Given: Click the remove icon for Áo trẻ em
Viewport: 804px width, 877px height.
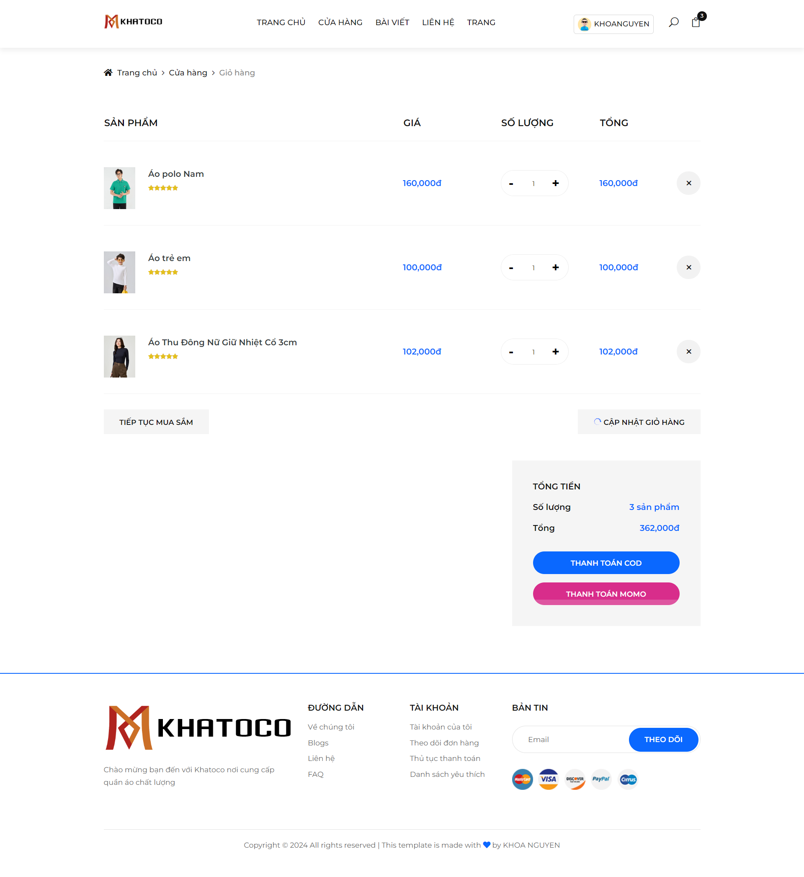Looking at the screenshot, I should point(688,266).
